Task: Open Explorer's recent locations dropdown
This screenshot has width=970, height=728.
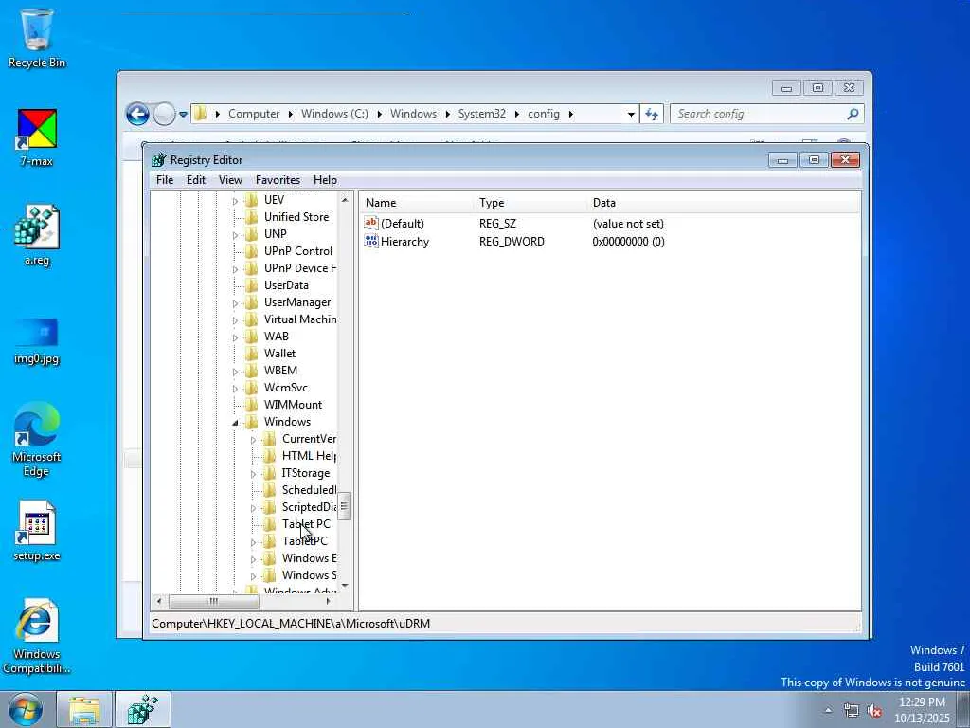Action: [x=183, y=115]
